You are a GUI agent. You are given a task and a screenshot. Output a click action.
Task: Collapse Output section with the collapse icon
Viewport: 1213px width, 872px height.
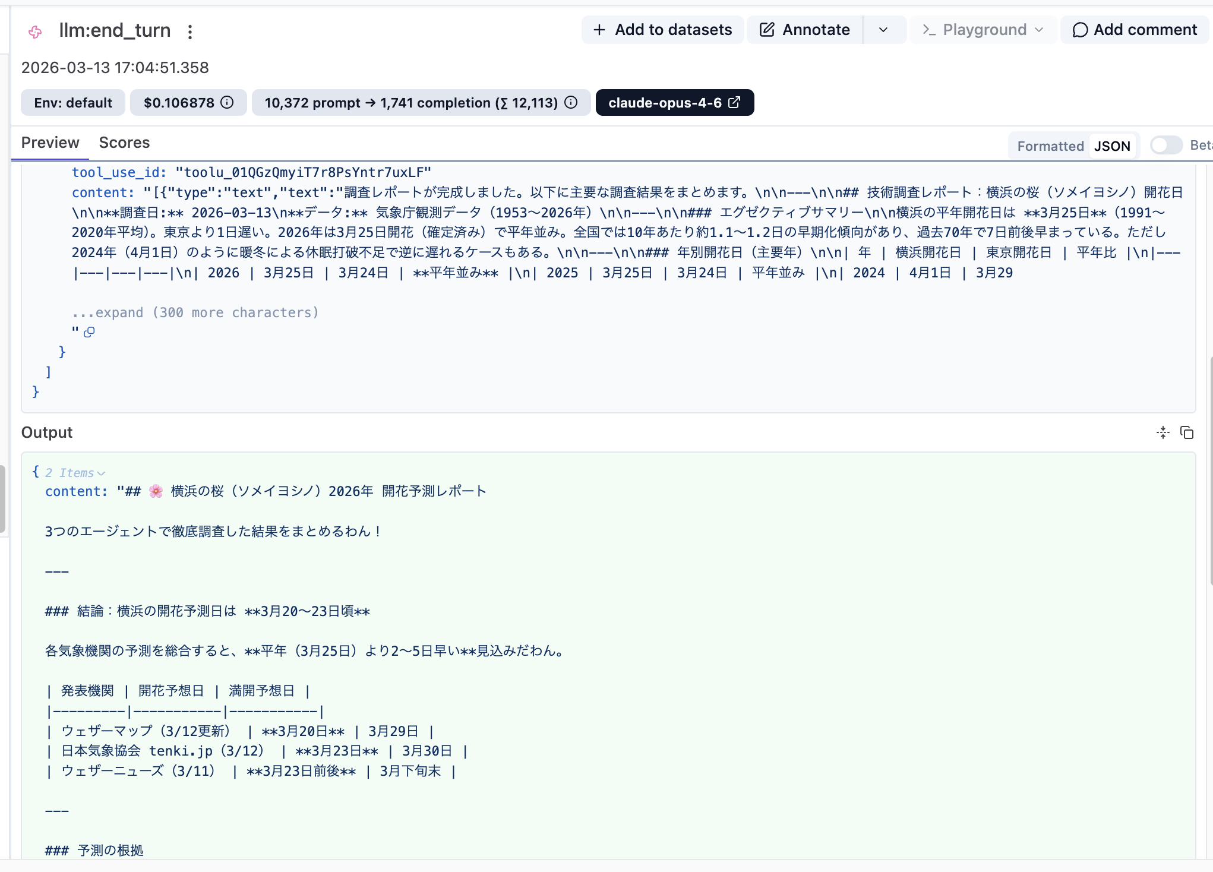1163,432
